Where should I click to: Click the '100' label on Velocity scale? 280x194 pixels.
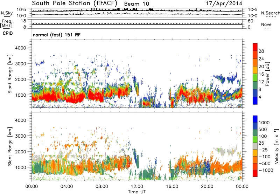pyautogui.click(x=263, y=136)
